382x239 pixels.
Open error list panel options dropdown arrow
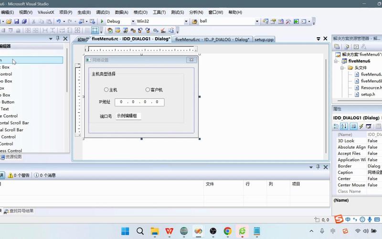tap(311, 167)
